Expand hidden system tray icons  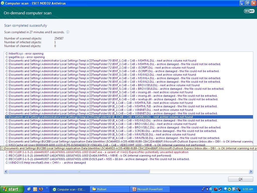(211, 189)
